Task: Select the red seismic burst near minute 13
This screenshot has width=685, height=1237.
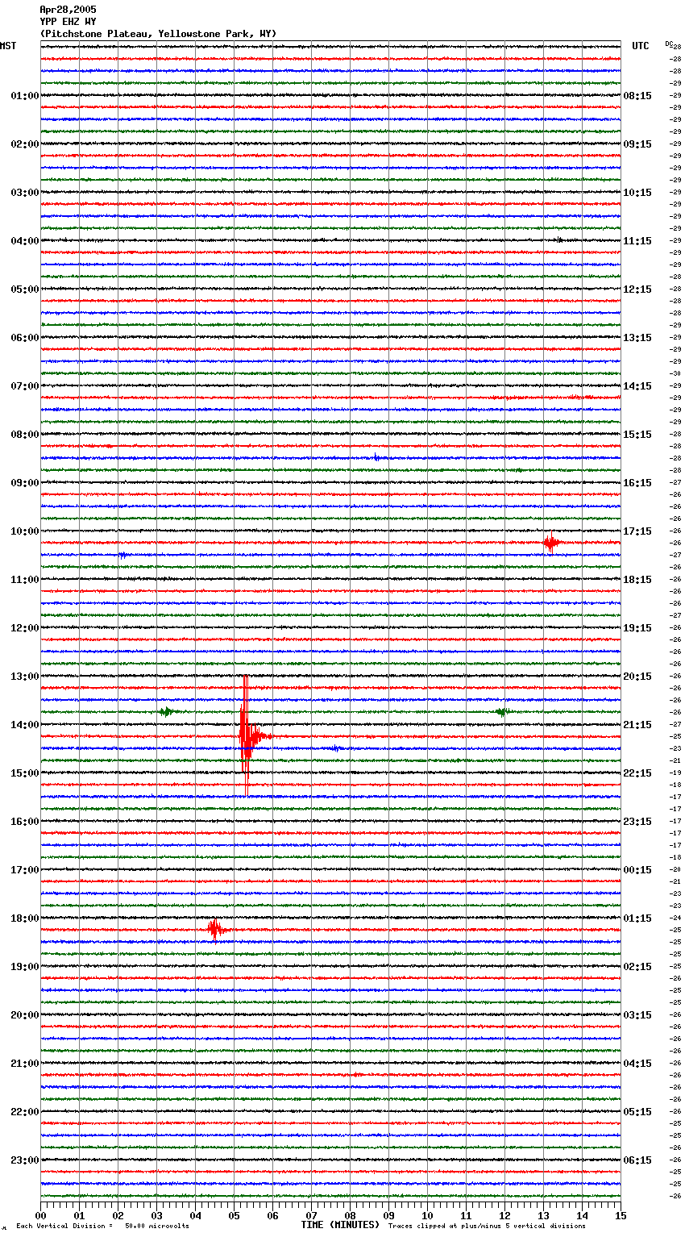Action: point(551,542)
